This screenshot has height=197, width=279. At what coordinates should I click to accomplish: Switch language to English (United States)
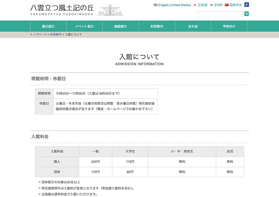coord(174,5)
